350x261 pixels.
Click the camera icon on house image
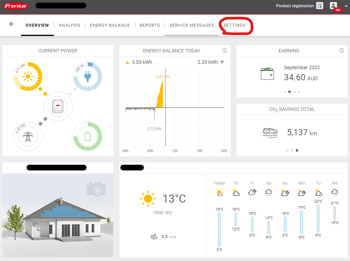(95, 189)
